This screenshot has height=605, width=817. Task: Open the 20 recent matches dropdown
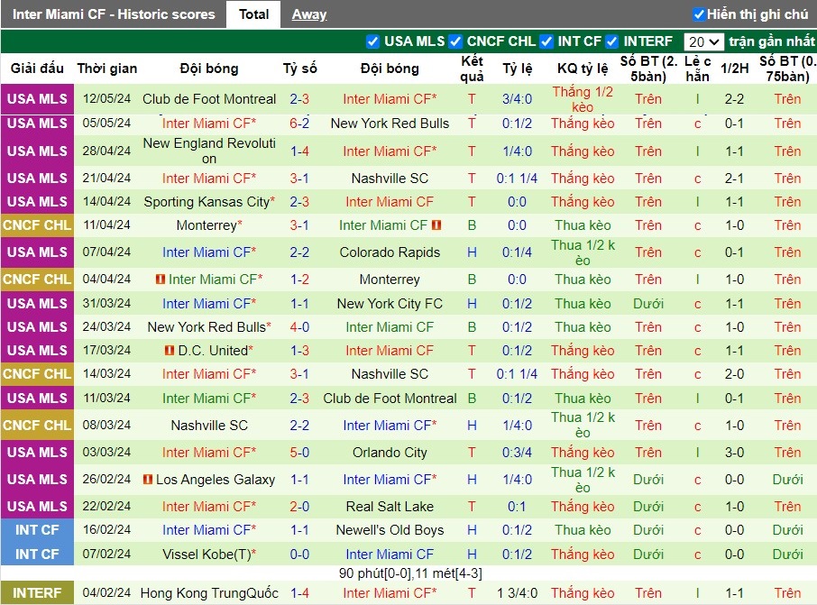coord(703,41)
